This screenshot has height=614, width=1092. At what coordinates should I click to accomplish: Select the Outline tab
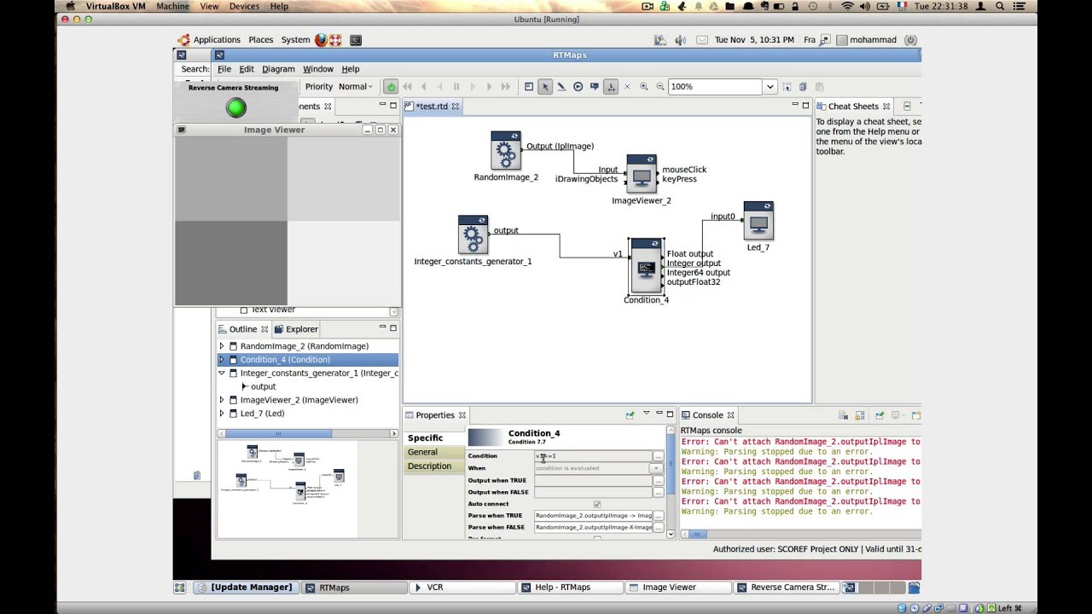243,329
